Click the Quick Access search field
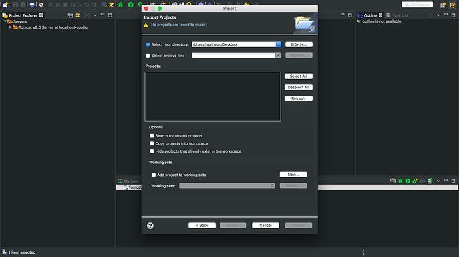 pyautogui.click(x=417, y=5)
